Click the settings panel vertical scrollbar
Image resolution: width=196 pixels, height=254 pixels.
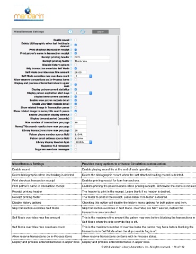(x=118, y=80)
